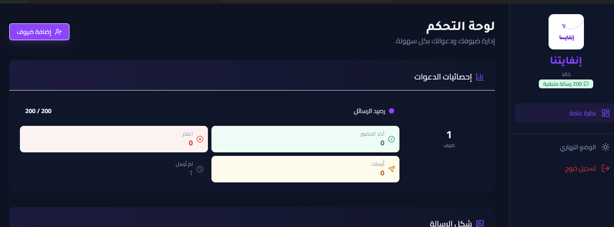Click the 200 رسالة متبقية badge

tap(566, 84)
